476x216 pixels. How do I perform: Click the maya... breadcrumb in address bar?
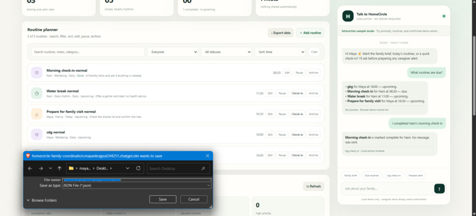click(85, 168)
